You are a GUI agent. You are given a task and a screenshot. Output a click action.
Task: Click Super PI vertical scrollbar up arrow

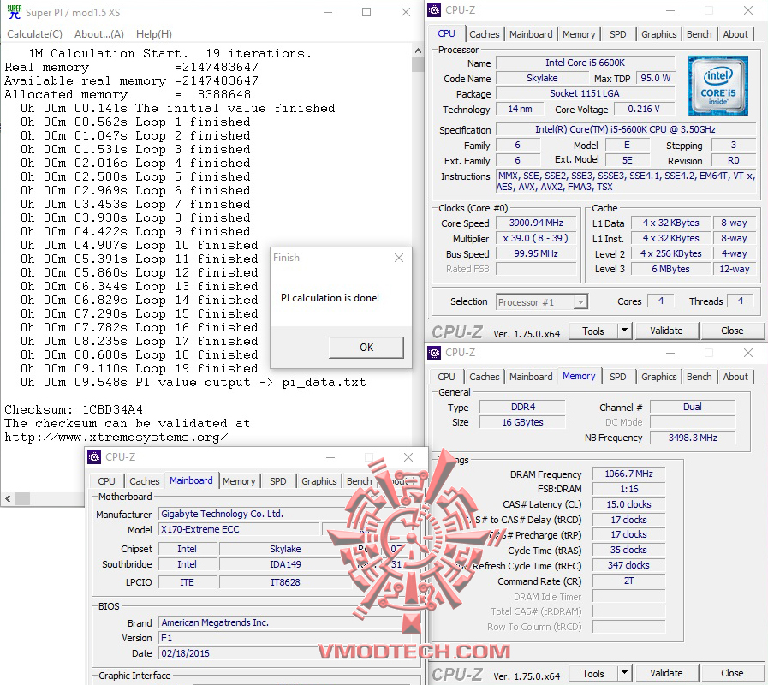point(418,51)
